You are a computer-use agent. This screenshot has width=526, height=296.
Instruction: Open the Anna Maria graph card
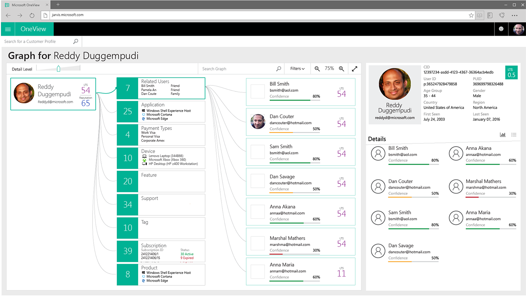click(301, 271)
